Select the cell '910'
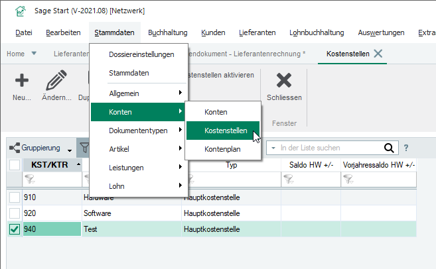 (x=52, y=197)
